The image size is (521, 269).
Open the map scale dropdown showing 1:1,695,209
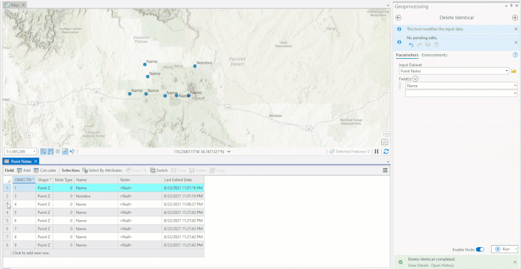pyautogui.click(x=34, y=151)
